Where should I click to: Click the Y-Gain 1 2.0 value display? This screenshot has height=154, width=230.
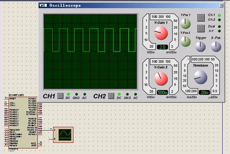(162, 47)
